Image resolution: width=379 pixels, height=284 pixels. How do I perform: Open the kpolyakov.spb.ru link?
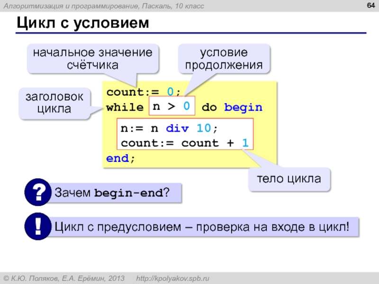172,278
